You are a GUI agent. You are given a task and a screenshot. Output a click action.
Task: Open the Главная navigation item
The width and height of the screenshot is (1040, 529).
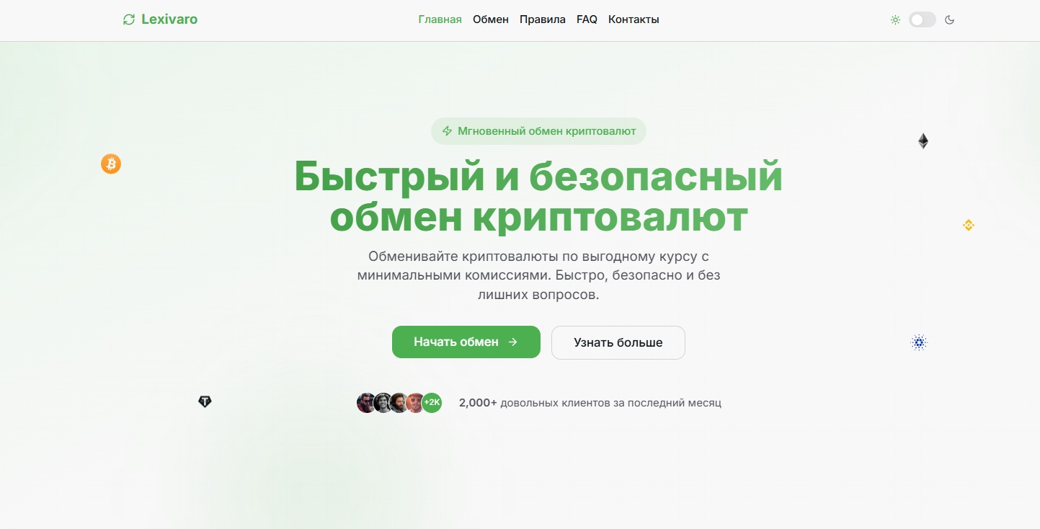440,19
